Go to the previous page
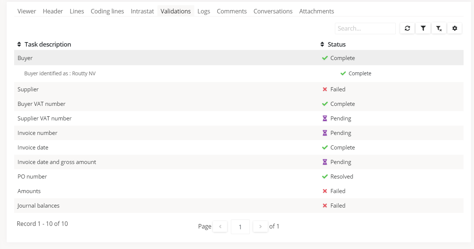Viewport: 474px width, 249px height. (x=220, y=226)
